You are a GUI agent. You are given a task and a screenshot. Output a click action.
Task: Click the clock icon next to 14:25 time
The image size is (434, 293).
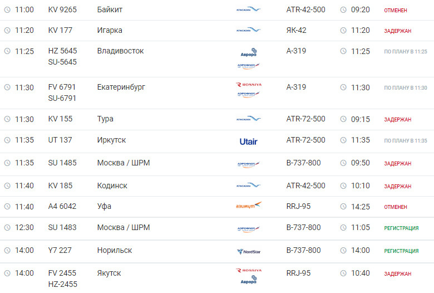coord(343,207)
